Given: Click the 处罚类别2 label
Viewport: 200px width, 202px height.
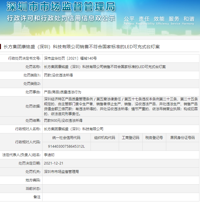Looking at the screenshot, I should pos(32,84).
